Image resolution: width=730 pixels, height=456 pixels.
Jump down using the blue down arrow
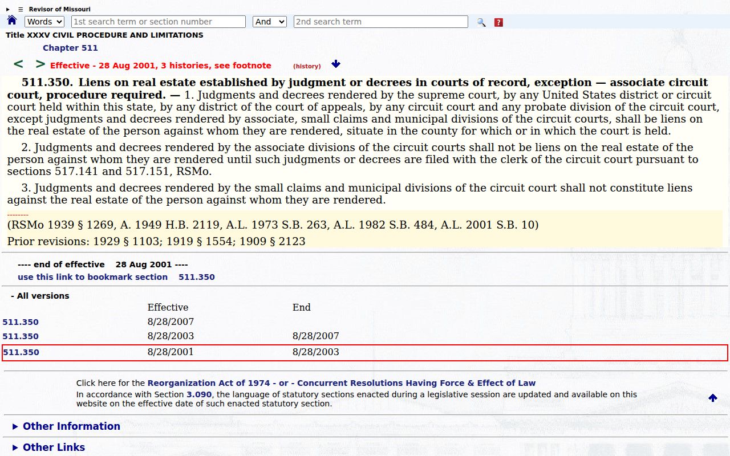pyautogui.click(x=336, y=64)
